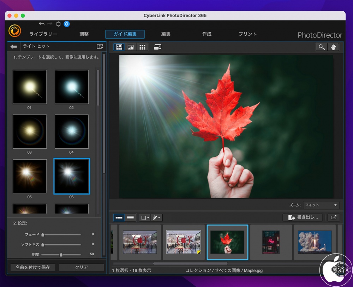This screenshot has height=287, width=353.
Task: Switch to grid thumbnail view mode
Action: pos(142,47)
